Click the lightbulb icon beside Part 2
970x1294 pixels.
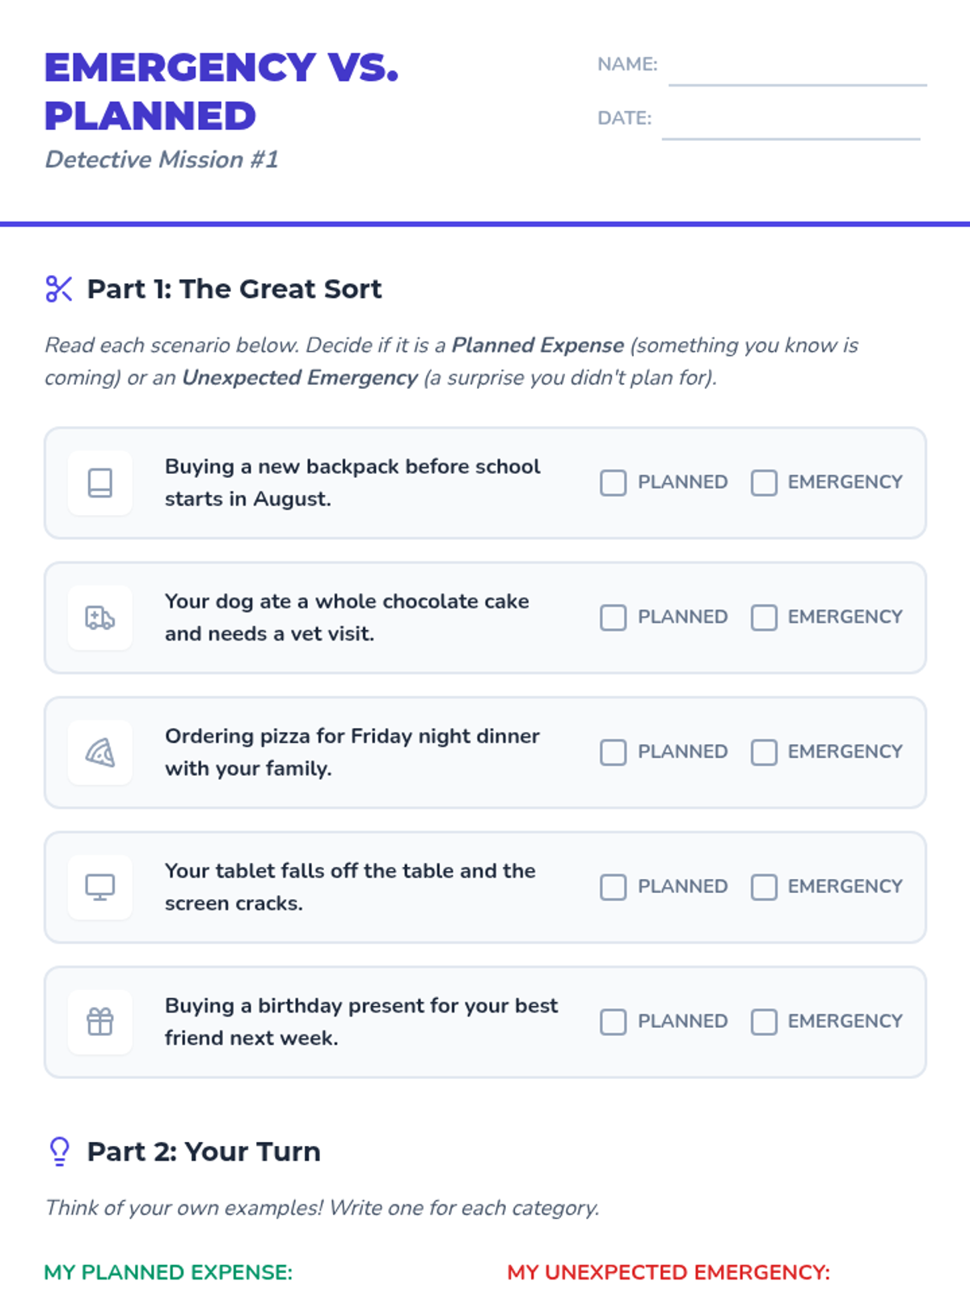(60, 1151)
